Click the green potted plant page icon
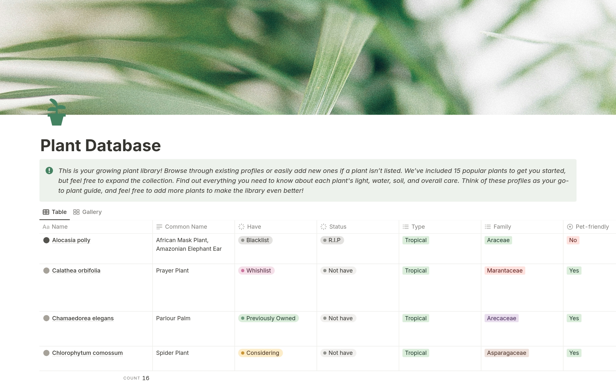The image size is (616, 384). (x=56, y=113)
